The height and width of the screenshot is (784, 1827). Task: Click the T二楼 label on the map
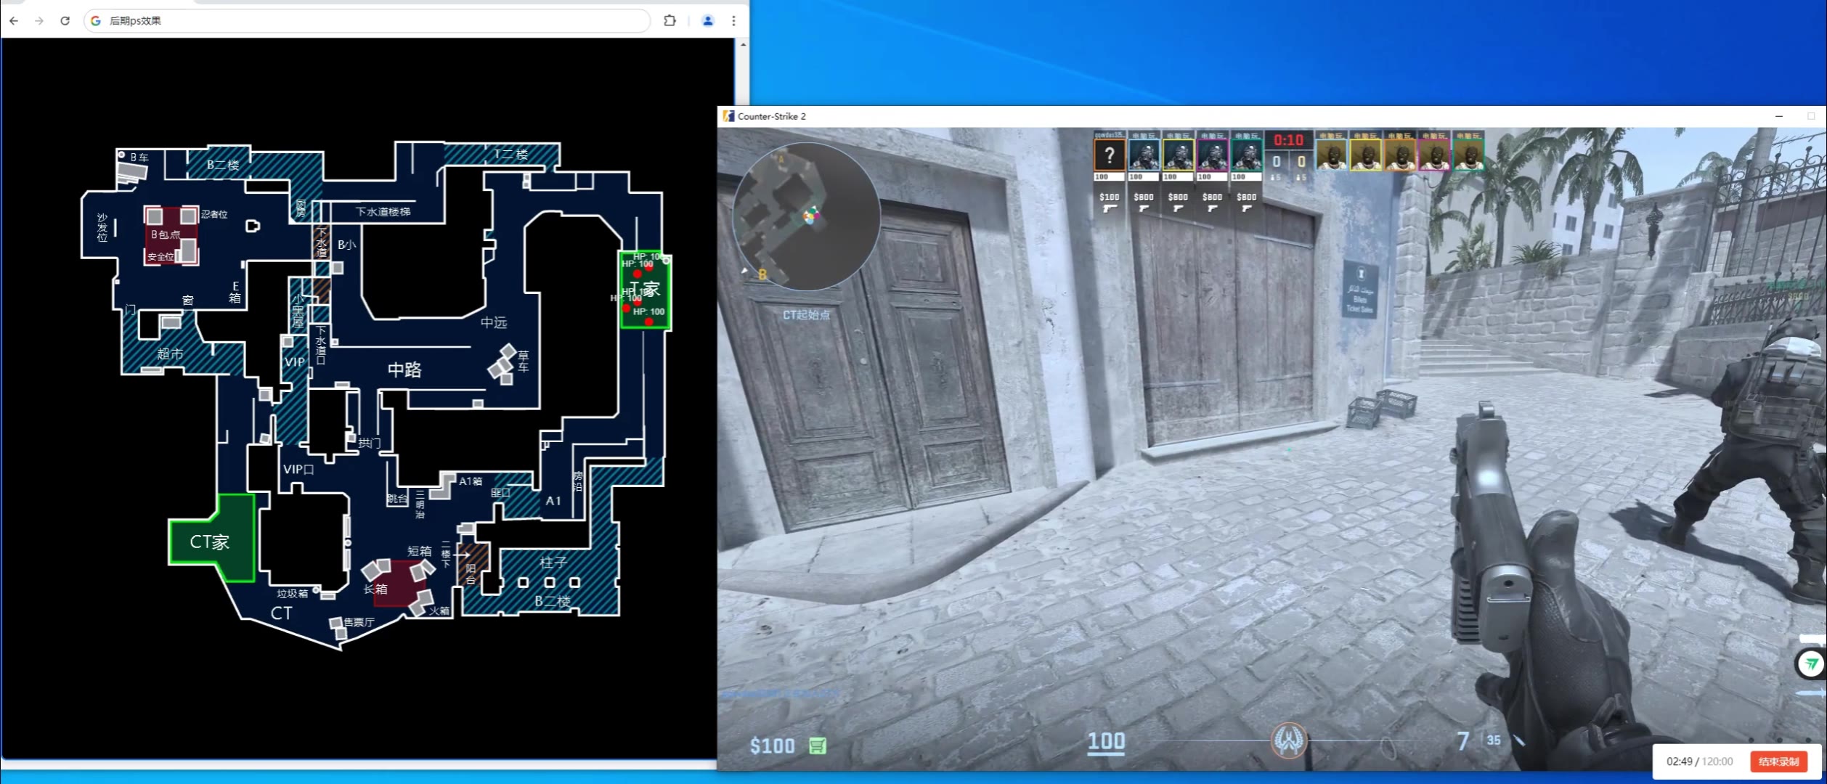point(511,154)
